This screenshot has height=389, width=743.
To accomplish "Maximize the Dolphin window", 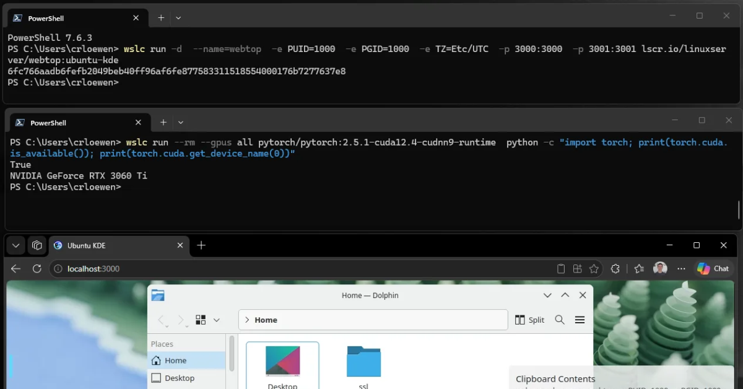I will click(x=565, y=295).
